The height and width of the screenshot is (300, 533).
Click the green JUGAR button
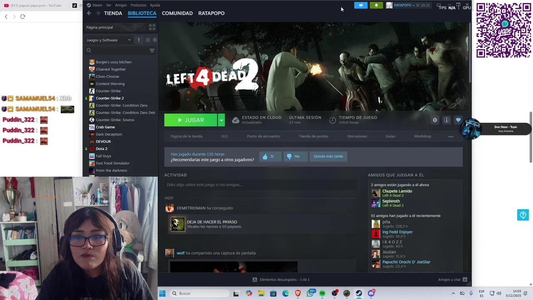point(191,120)
